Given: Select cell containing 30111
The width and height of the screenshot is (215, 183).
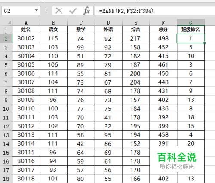Looking at the screenshot, I should click(x=26, y=117).
